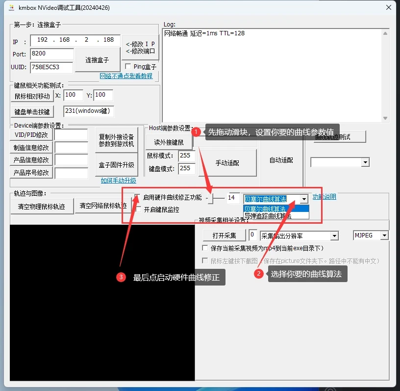Click the X value field
Viewport: 400px width, 391px height.
tap(73, 95)
